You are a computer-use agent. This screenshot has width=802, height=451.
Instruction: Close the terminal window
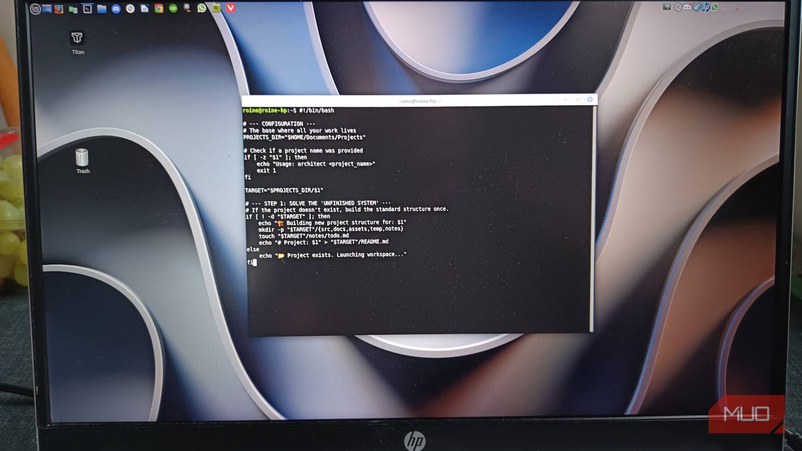(x=590, y=99)
